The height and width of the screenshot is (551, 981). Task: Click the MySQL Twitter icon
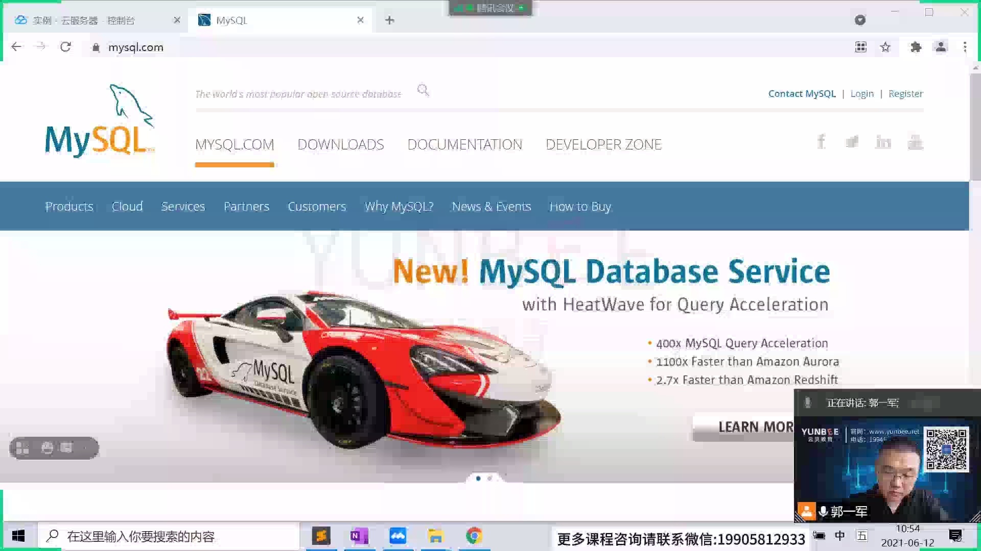[852, 142]
